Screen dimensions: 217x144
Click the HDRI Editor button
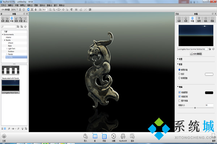(x=195, y=53)
